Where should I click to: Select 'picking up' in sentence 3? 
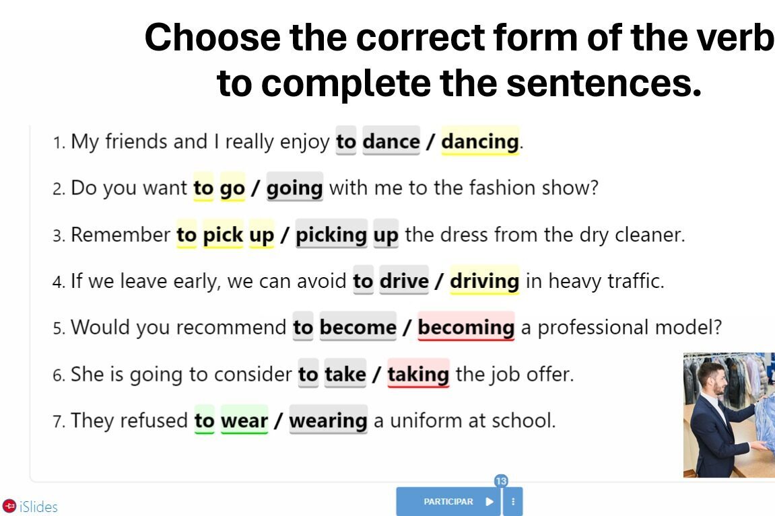pos(347,234)
